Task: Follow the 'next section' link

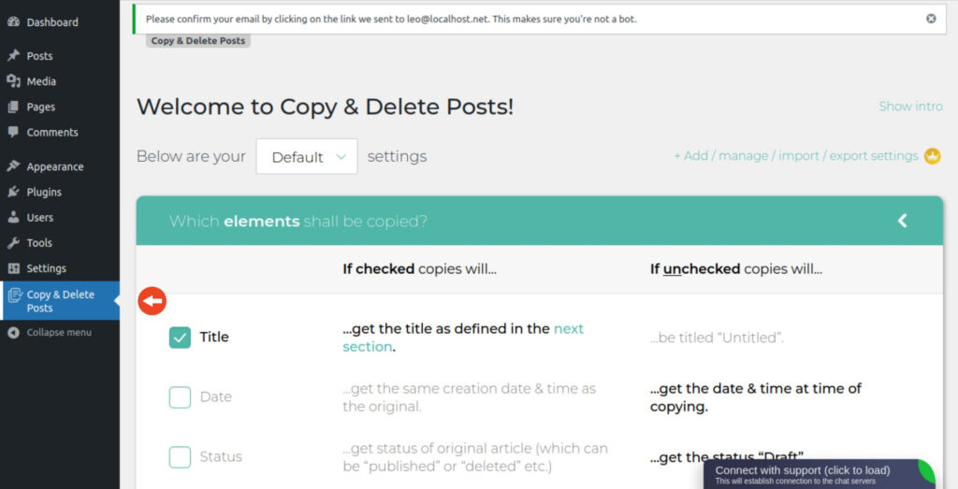Action: tap(463, 338)
